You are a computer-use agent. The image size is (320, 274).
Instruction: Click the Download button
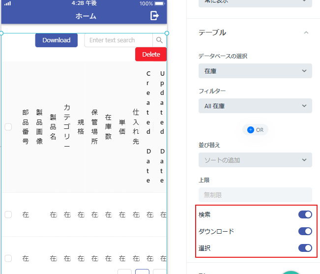click(57, 40)
